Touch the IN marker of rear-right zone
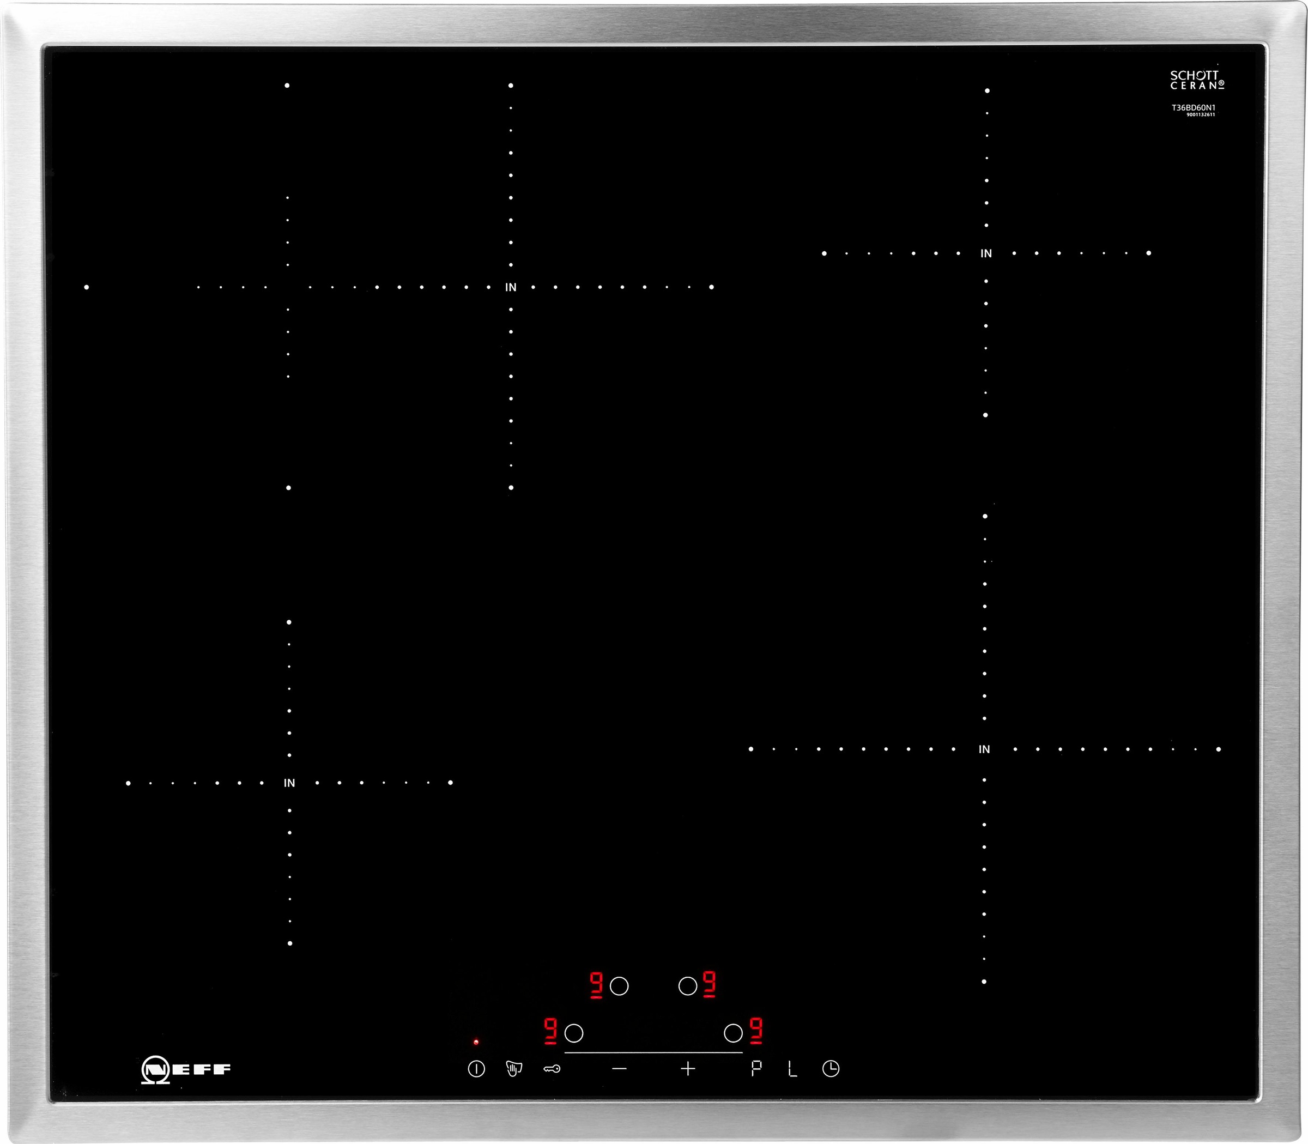The image size is (1308, 1144). [986, 253]
